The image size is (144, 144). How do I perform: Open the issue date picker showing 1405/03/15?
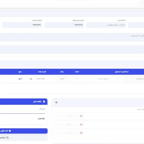click(64, 25)
